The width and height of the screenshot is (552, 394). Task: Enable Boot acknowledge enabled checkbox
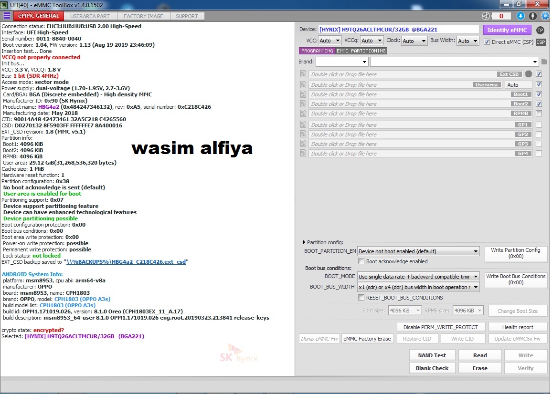coord(361,261)
